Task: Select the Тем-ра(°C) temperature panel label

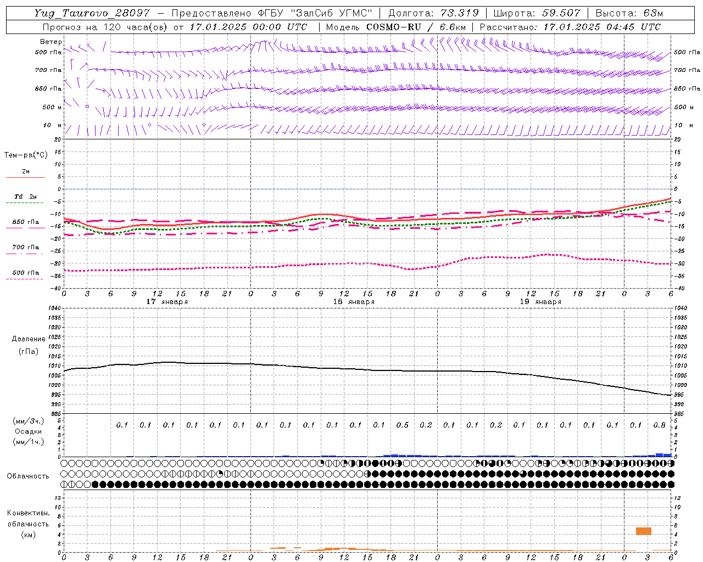Action: 26,155
